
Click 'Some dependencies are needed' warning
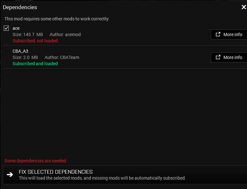coord(36,161)
